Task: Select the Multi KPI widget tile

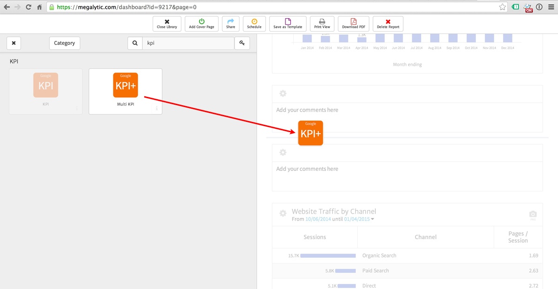Action: 126,91
